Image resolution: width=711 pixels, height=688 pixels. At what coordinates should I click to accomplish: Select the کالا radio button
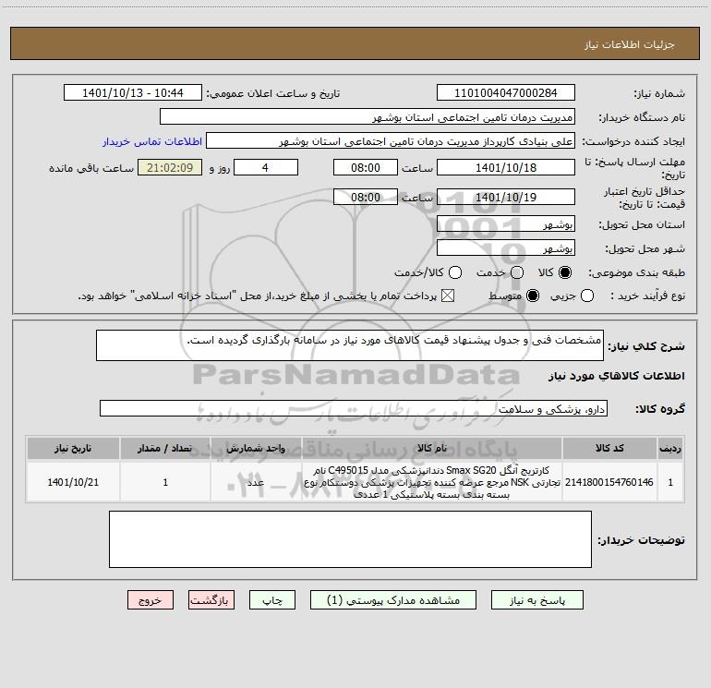coord(565,272)
